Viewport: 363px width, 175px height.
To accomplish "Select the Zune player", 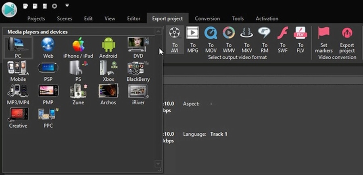I will [x=78, y=94].
